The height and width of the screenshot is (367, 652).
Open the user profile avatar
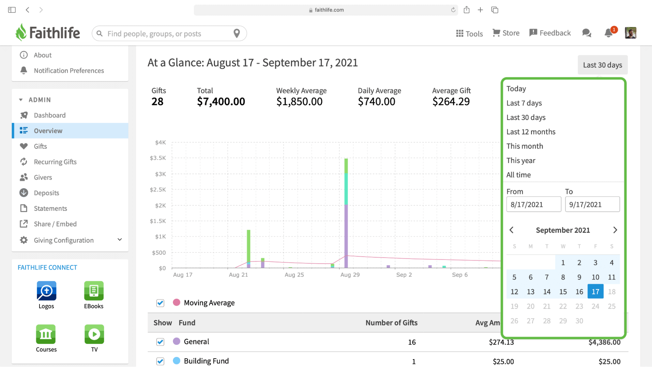630,33
